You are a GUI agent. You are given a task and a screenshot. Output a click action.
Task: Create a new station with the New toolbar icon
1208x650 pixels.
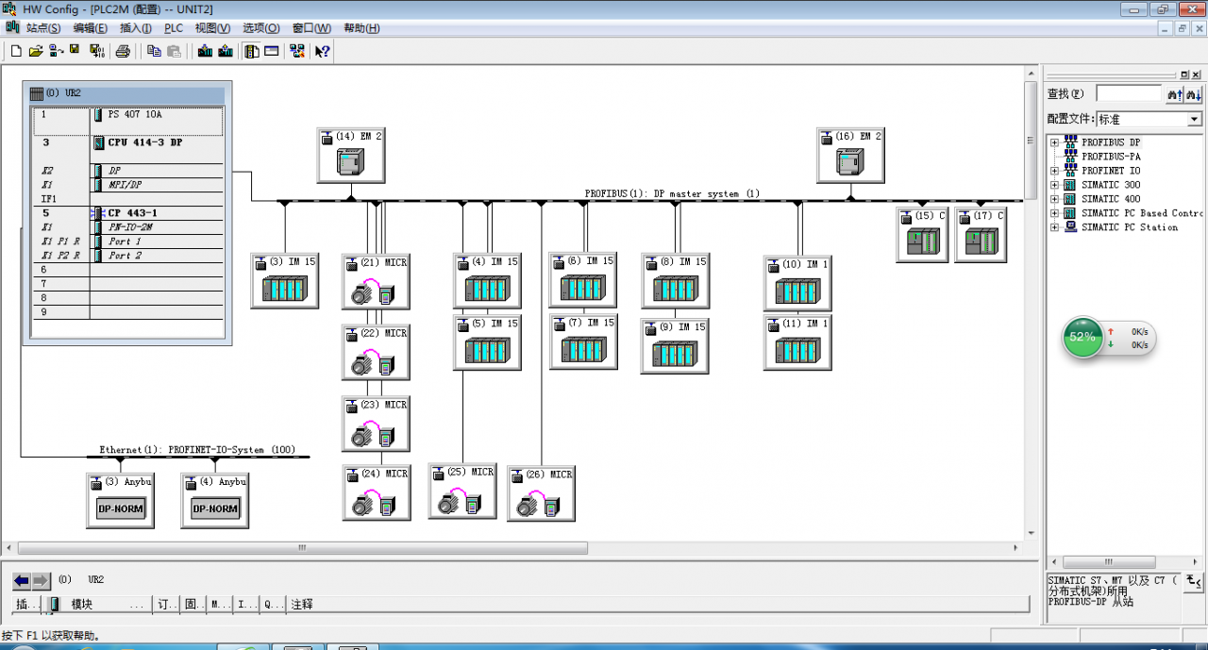coord(15,51)
